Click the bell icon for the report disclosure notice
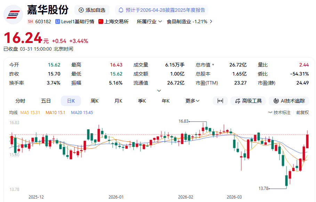 click(x=121, y=10)
